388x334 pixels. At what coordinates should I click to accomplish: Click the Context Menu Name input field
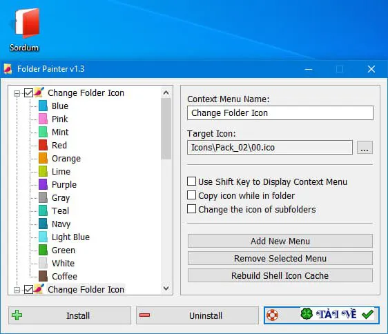pyautogui.click(x=280, y=112)
